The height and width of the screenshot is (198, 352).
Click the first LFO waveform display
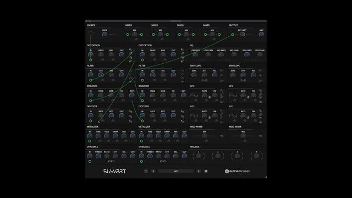pyautogui.click(x=194, y=95)
